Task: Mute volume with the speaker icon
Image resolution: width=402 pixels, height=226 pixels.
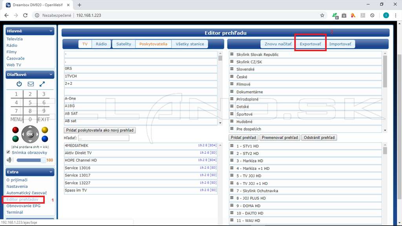Action: click(9, 160)
